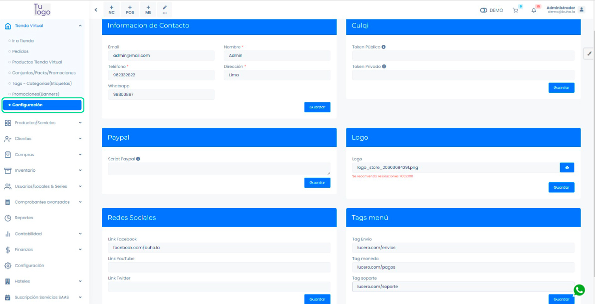This screenshot has height=304, width=595.
Task: Click the notifications bell icon
Action: point(533,10)
